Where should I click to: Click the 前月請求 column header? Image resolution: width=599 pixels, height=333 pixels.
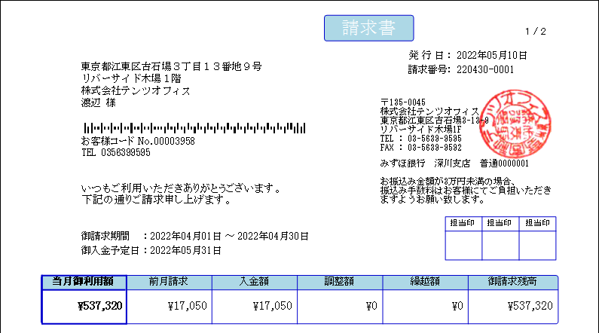point(169,282)
